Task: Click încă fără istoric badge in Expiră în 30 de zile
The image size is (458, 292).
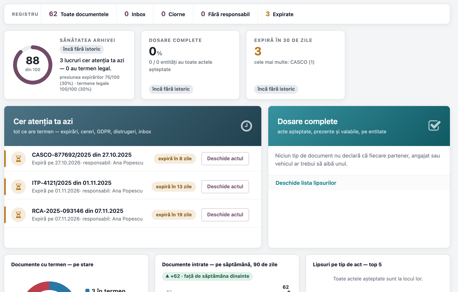Action: click(276, 89)
